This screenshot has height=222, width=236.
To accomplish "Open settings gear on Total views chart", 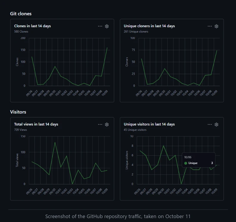I will [x=107, y=125].
